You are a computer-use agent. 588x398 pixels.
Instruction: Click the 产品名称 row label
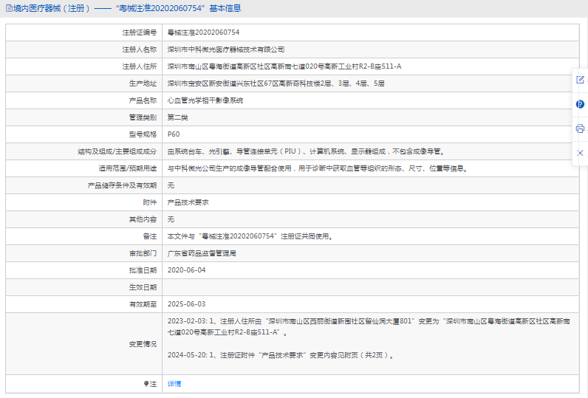[x=143, y=100]
